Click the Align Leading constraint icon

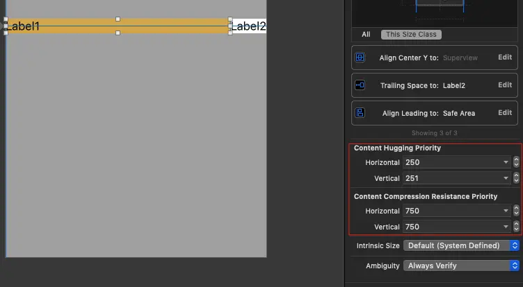point(360,113)
